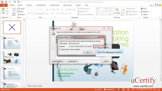Toggle Bold formatting icon

29,13
